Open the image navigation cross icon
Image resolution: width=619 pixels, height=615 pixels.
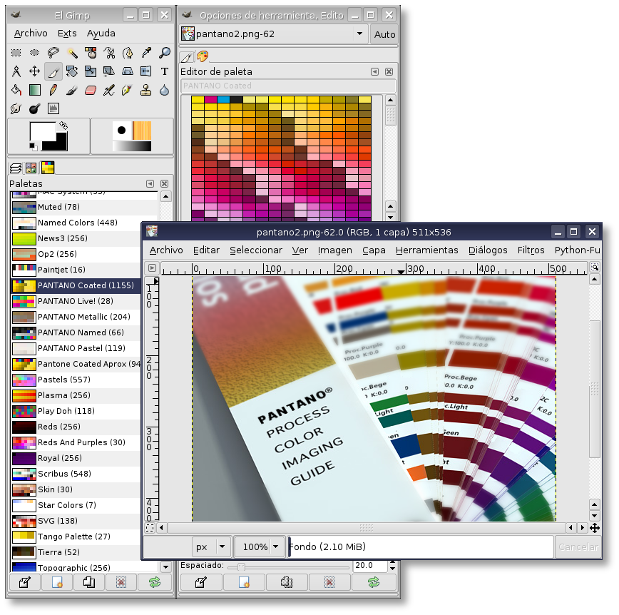tap(595, 528)
